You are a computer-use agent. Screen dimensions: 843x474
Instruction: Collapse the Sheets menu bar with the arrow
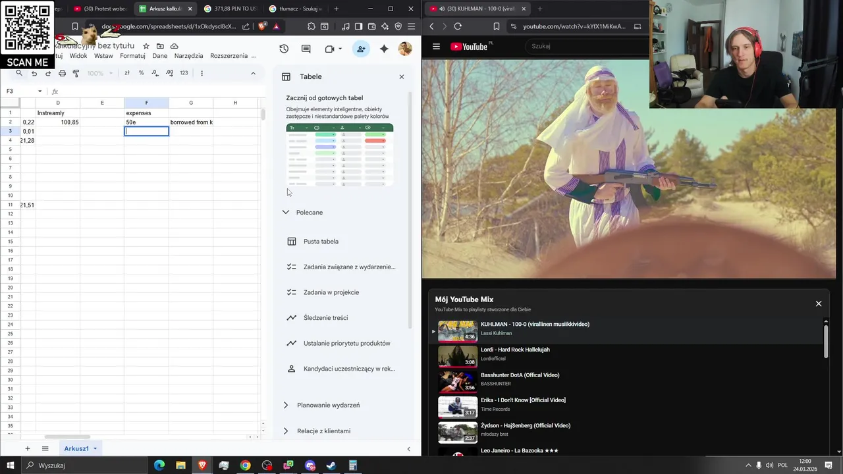pyautogui.click(x=253, y=73)
